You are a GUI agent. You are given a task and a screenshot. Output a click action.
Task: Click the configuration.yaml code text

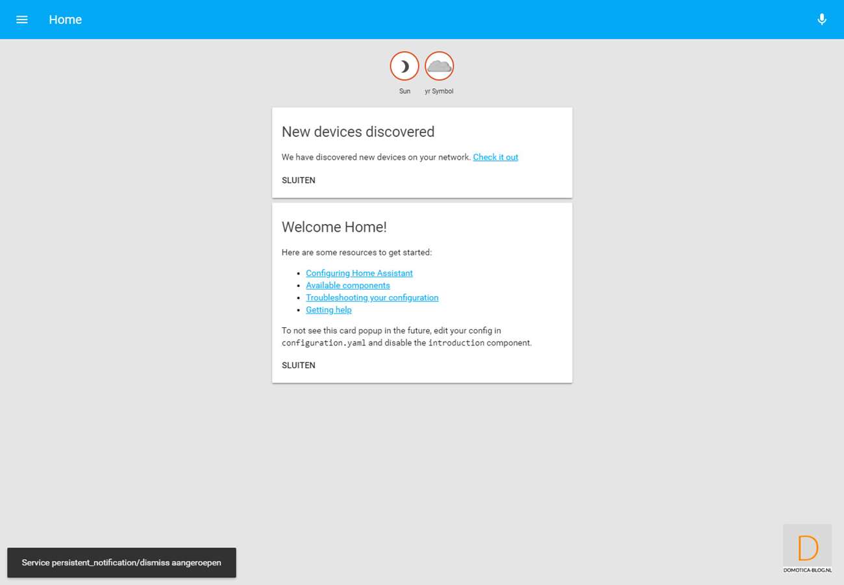pyautogui.click(x=323, y=343)
